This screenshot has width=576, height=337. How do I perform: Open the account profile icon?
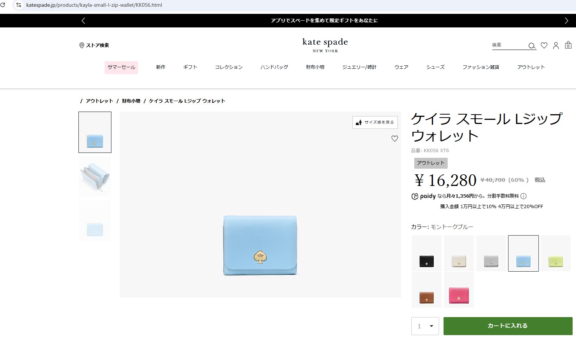coord(556,45)
